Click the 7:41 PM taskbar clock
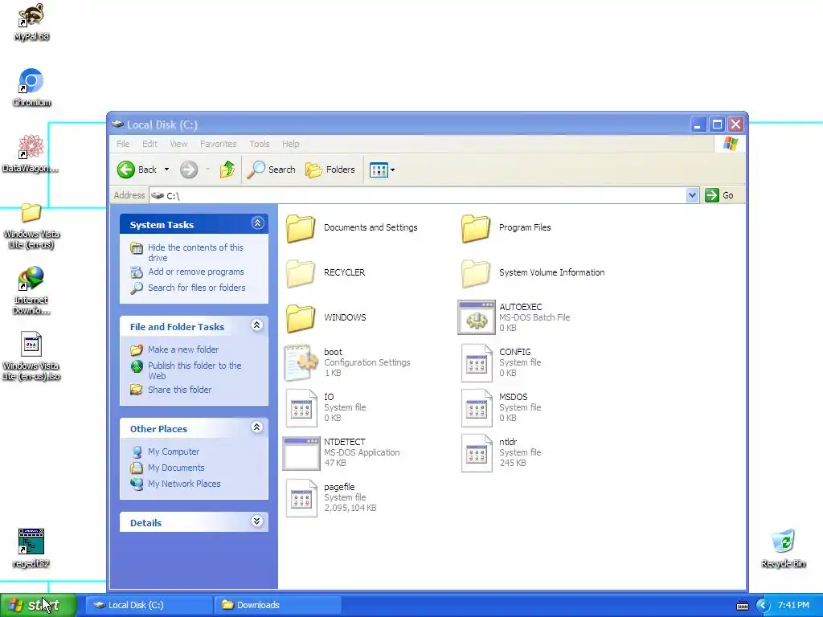Screen dimensions: 823x617 pyautogui.click(x=793, y=605)
